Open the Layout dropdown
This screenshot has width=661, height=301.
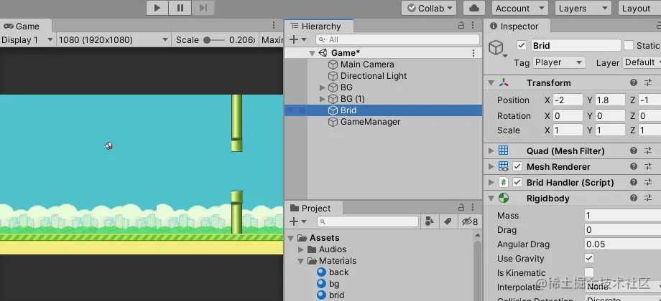click(639, 8)
